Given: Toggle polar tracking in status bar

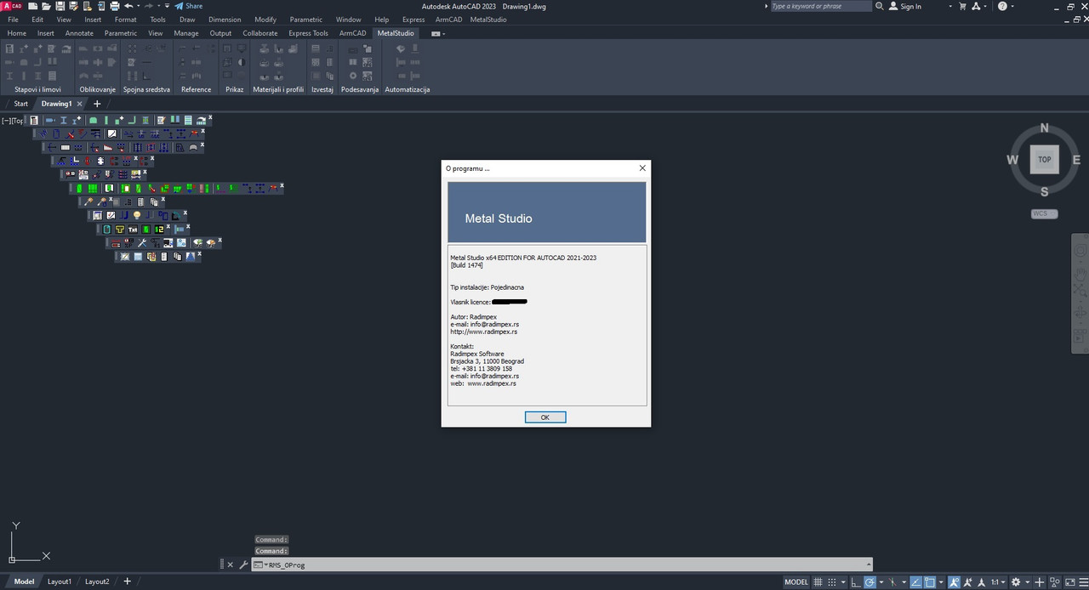Looking at the screenshot, I should [869, 581].
